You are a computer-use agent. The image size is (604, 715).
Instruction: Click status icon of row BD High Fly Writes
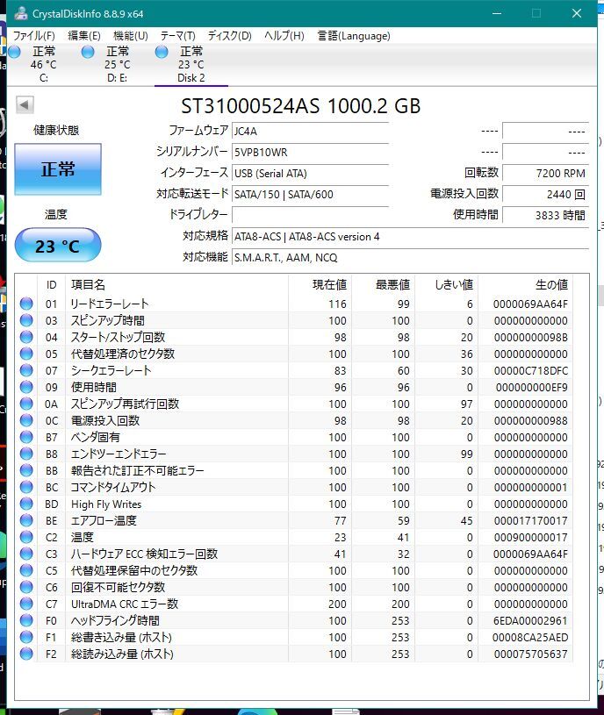pyautogui.click(x=26, y=504)
